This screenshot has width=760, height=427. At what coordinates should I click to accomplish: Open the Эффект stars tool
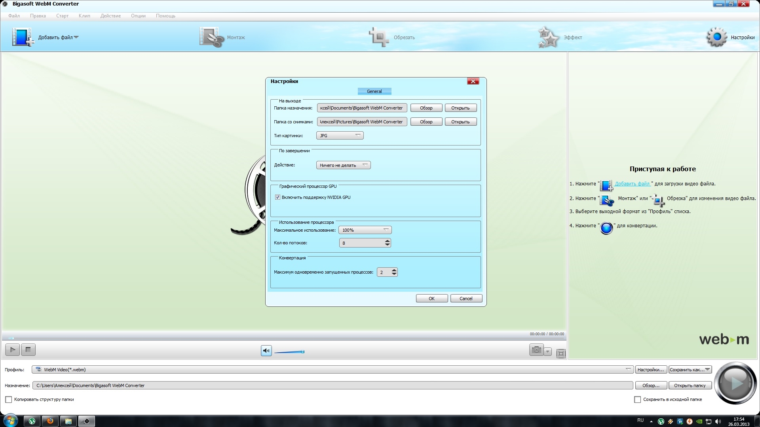pyautogui.click(x=548, y=37)
